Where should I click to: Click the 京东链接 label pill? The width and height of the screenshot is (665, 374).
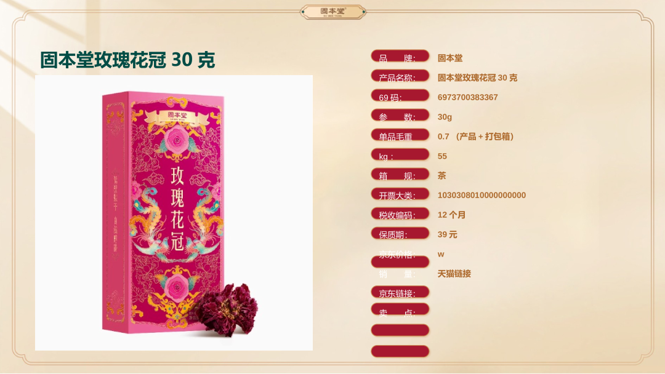pos(400,292)
